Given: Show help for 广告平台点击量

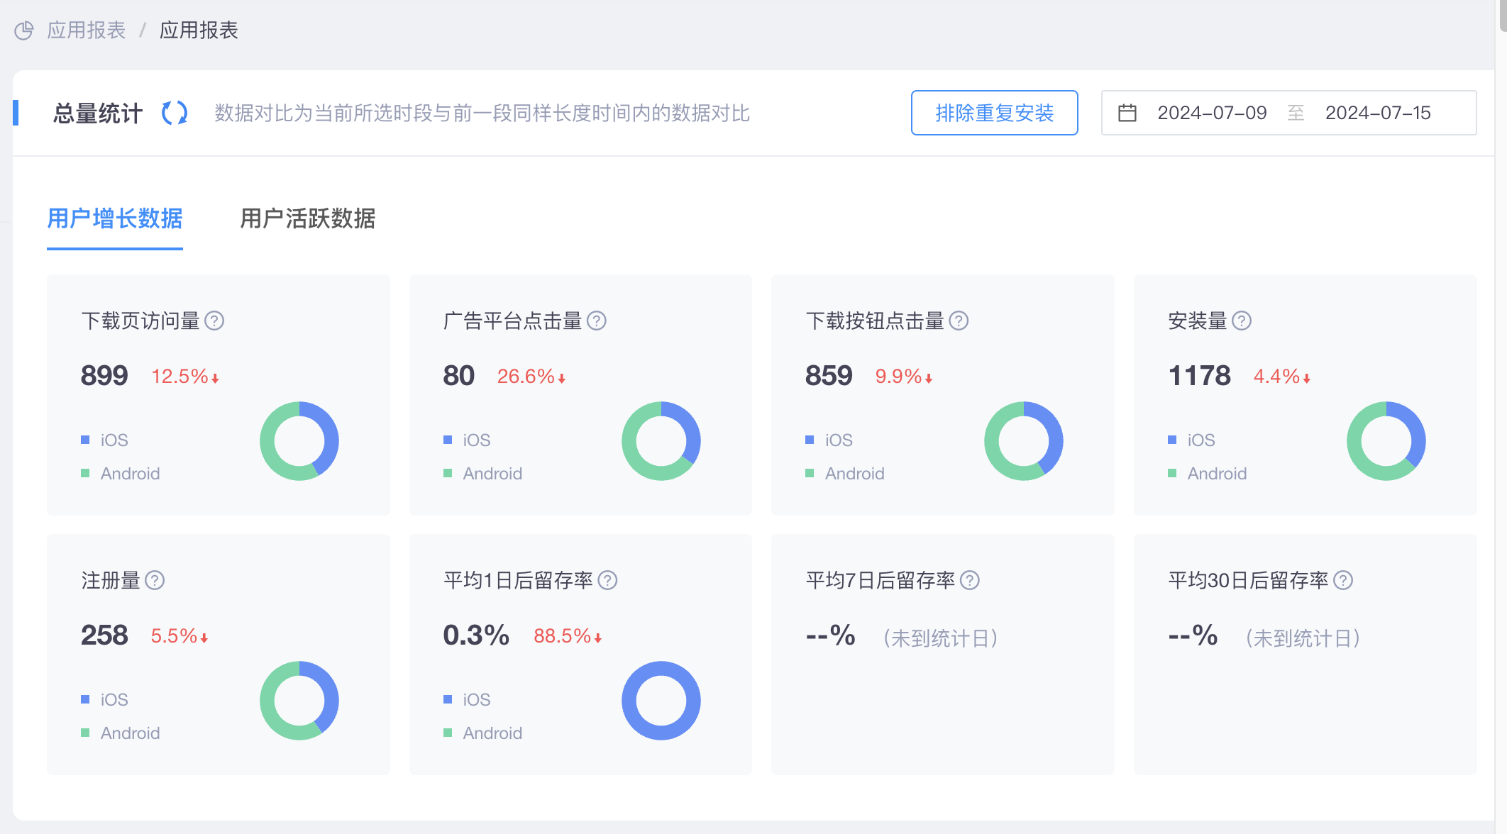Looking at the screenshot, I should (x=597, y=321).
